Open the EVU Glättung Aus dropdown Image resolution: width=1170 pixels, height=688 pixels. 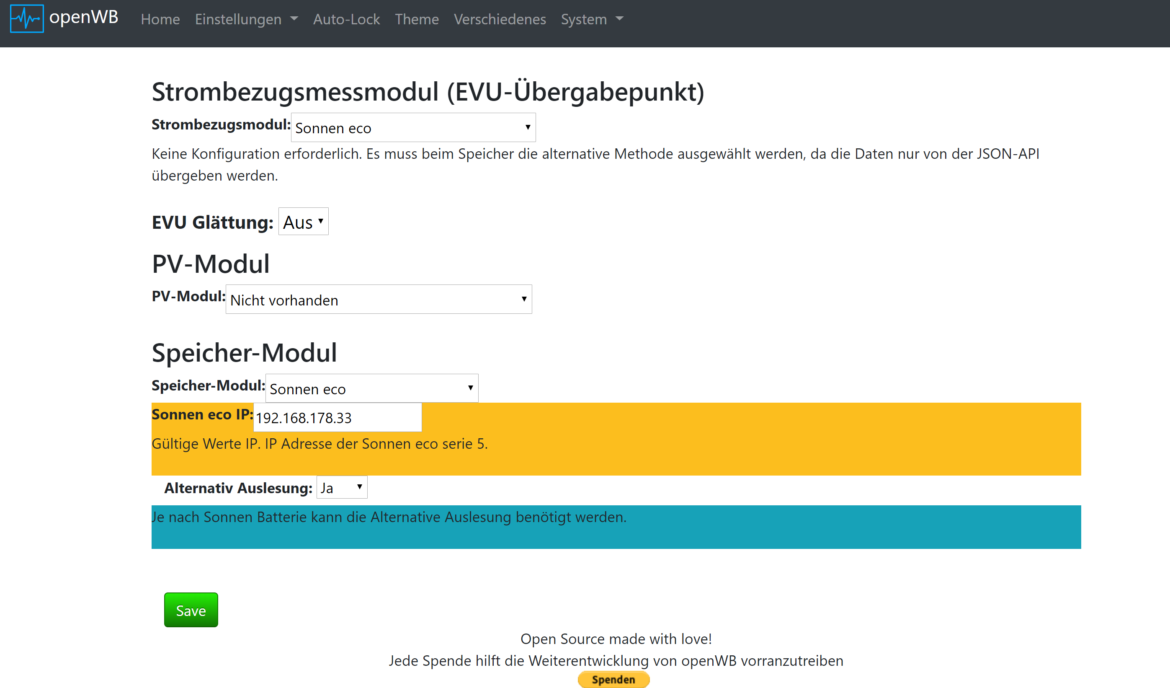tap(303, 222)
